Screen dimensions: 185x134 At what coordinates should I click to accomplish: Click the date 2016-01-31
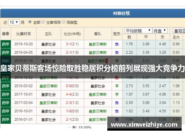coord(24,120)
